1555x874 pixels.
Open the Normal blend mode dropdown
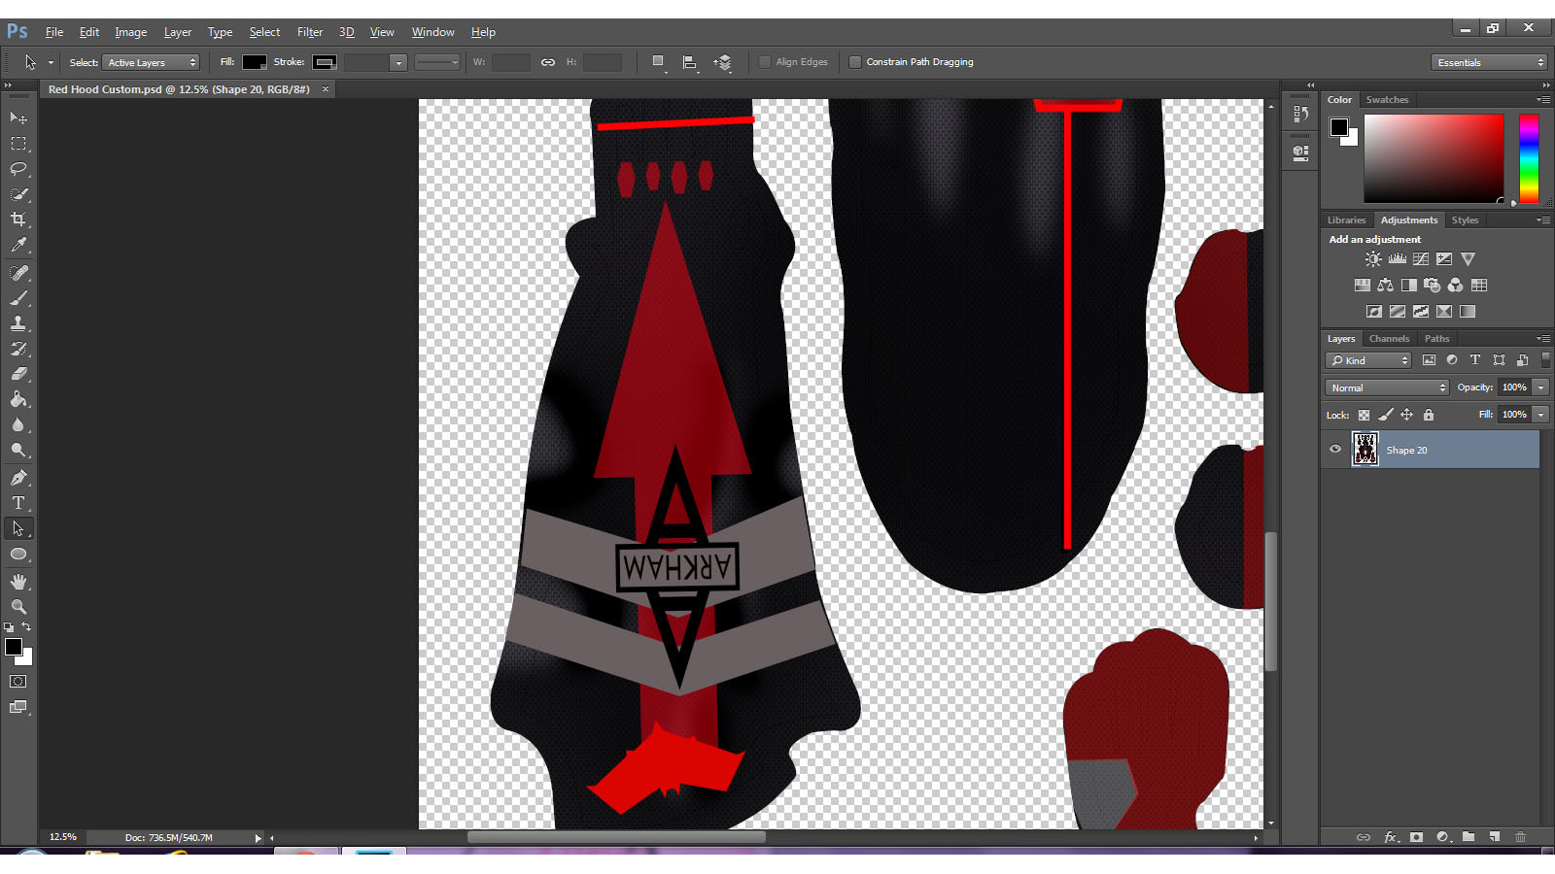click(x=1387, y=387)
